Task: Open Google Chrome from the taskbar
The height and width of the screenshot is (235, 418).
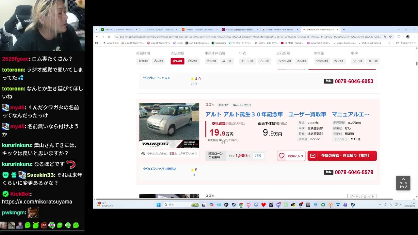Action: coord(241,205)
